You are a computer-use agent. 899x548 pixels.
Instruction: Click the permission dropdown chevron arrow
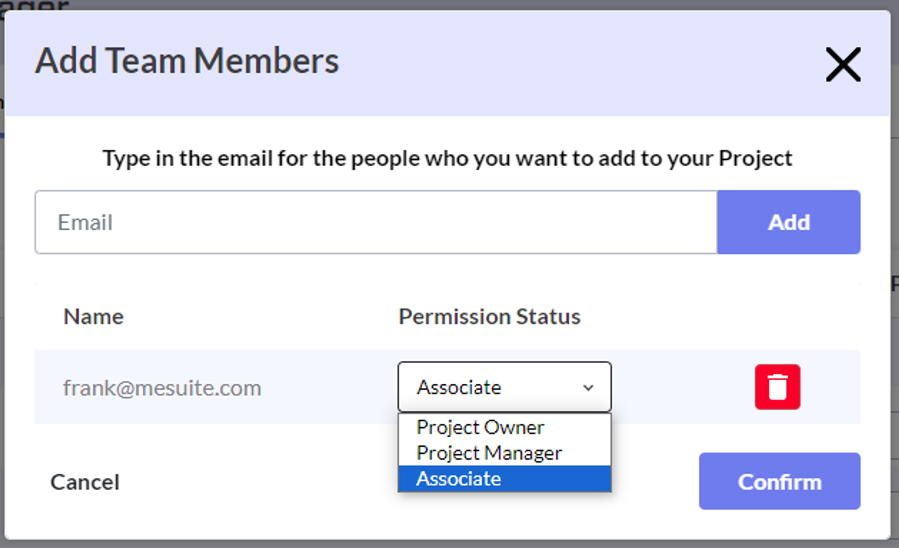click(588, 387)
